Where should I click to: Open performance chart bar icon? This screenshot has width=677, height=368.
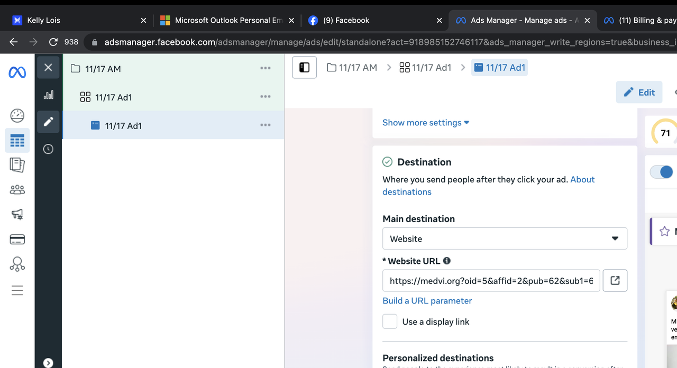[48, 95]
